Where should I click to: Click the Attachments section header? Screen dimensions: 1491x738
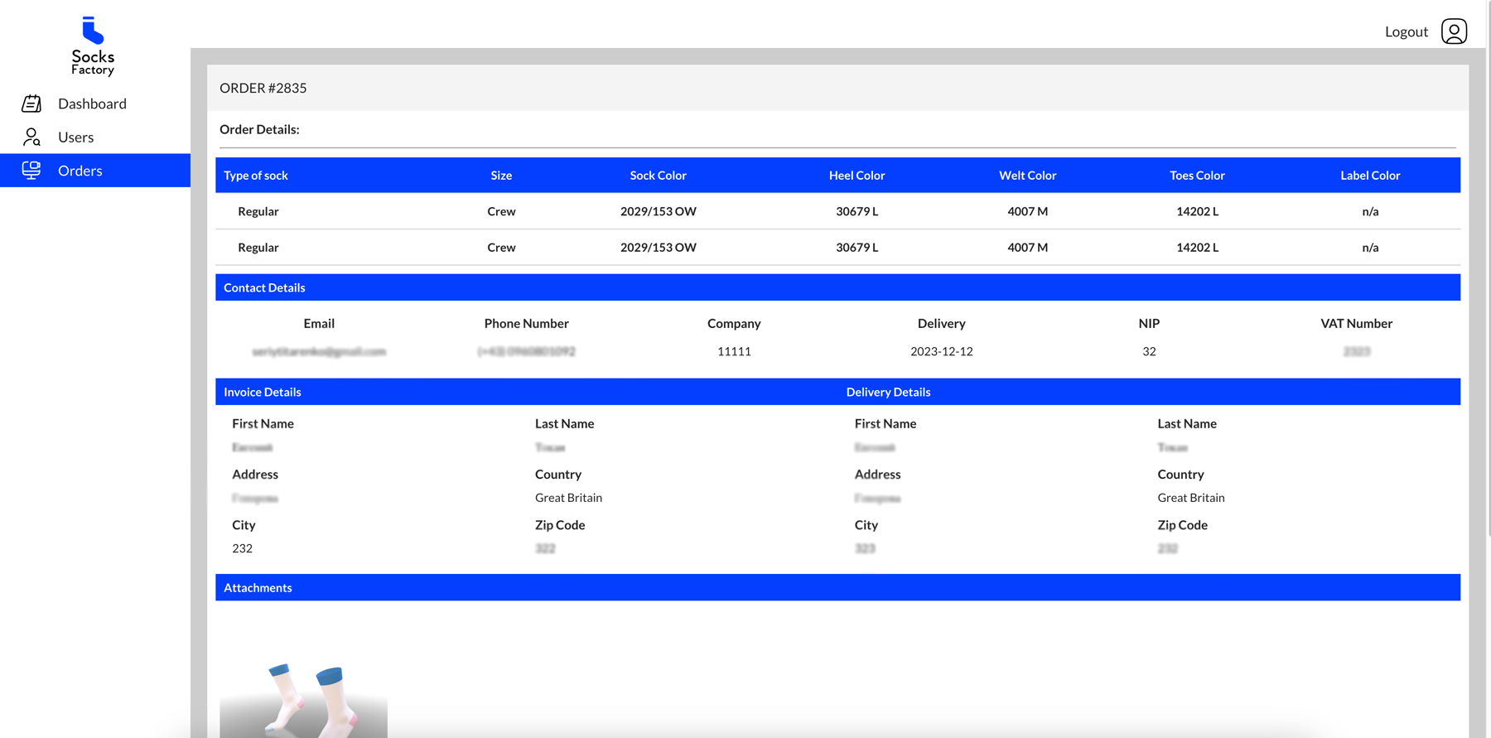tap(258, 587)
